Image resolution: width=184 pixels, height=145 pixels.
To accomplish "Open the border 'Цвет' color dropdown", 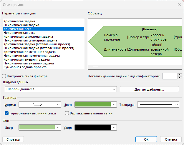I will (x=96, y=105).
